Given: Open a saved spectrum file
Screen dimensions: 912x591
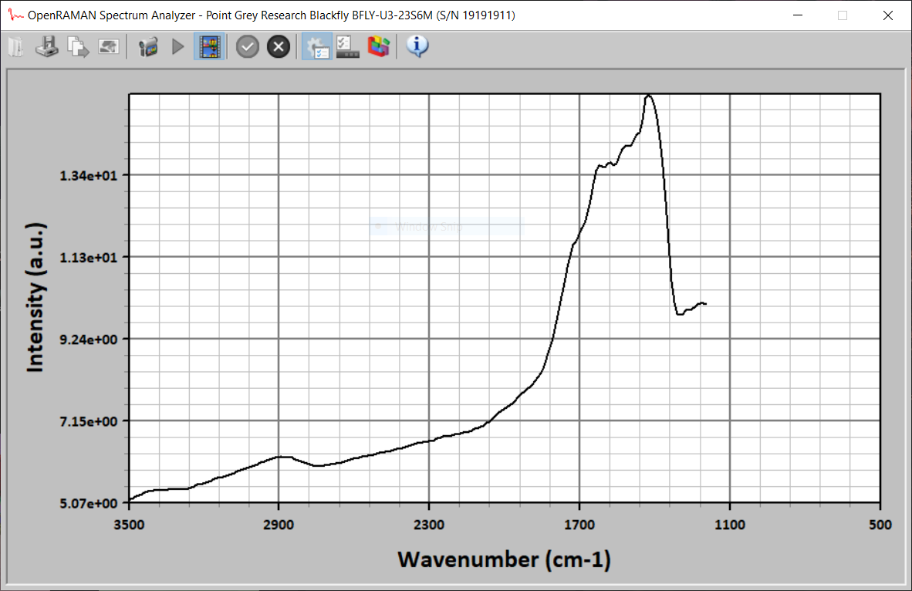Looking at the screenshot, I should click(15, 46).
